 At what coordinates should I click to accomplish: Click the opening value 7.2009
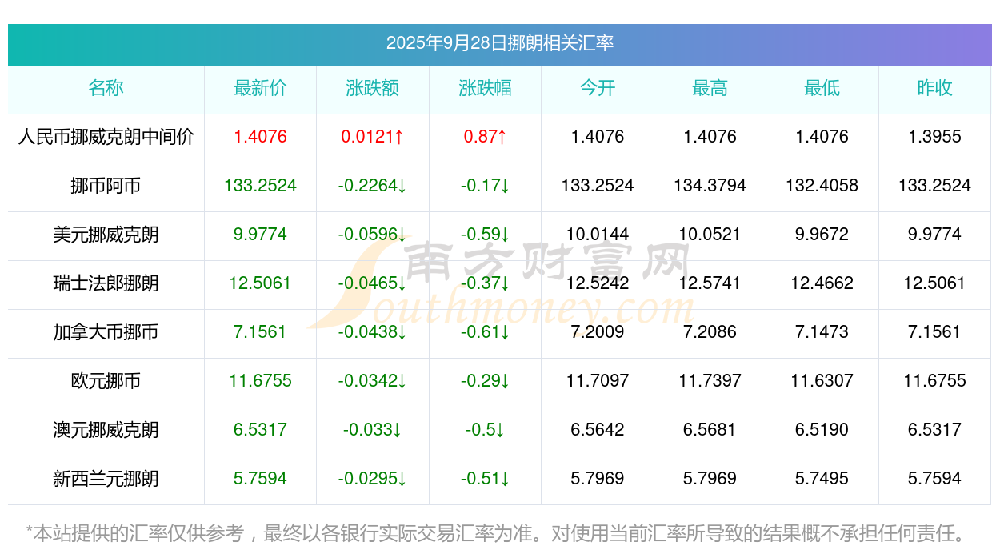[x=598, y=332]
